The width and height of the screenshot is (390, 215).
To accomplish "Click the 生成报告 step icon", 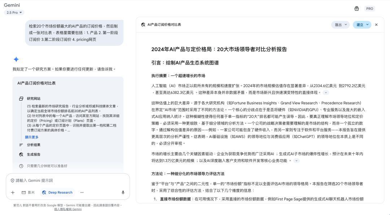I will (x=21, y=154).
